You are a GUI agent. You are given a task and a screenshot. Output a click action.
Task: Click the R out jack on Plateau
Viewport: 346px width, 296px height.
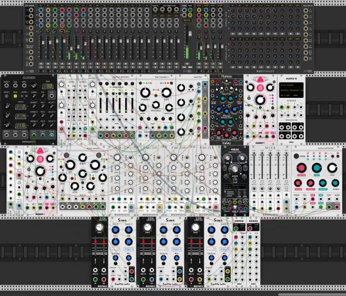pos(240,82)
